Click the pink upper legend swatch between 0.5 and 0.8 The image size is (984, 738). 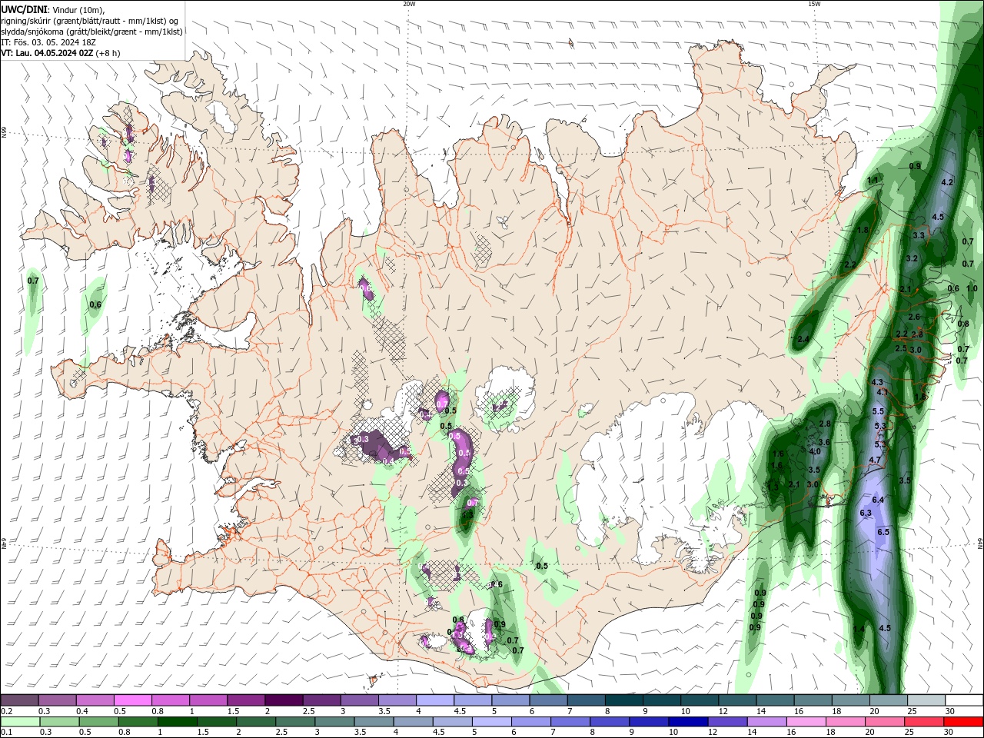(x=132, y=700)
